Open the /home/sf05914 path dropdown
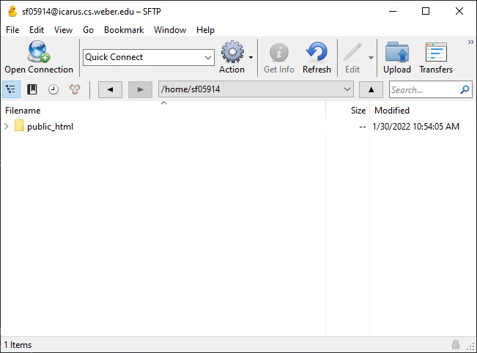 click(x=347, y=89)
